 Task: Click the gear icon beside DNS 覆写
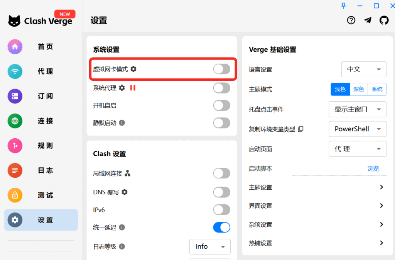[x=125, y=192]
